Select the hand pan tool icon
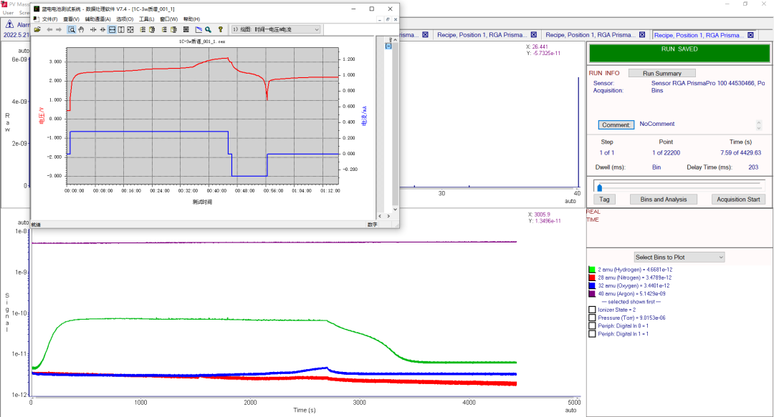The height and width of the screenshot is (417, 774). pyautogui.click(x=81, y=30)
